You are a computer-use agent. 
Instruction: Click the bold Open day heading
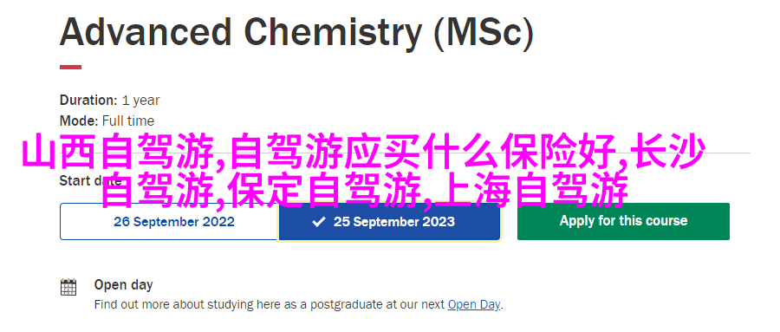(x=123, y=284)
